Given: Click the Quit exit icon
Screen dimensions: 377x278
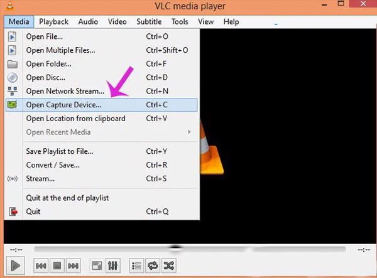Looking at the screenshot, I should pyautogui.click(x=13, y=211).
